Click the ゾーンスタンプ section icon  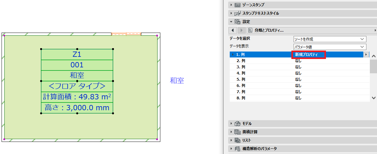tap(238, 5)
